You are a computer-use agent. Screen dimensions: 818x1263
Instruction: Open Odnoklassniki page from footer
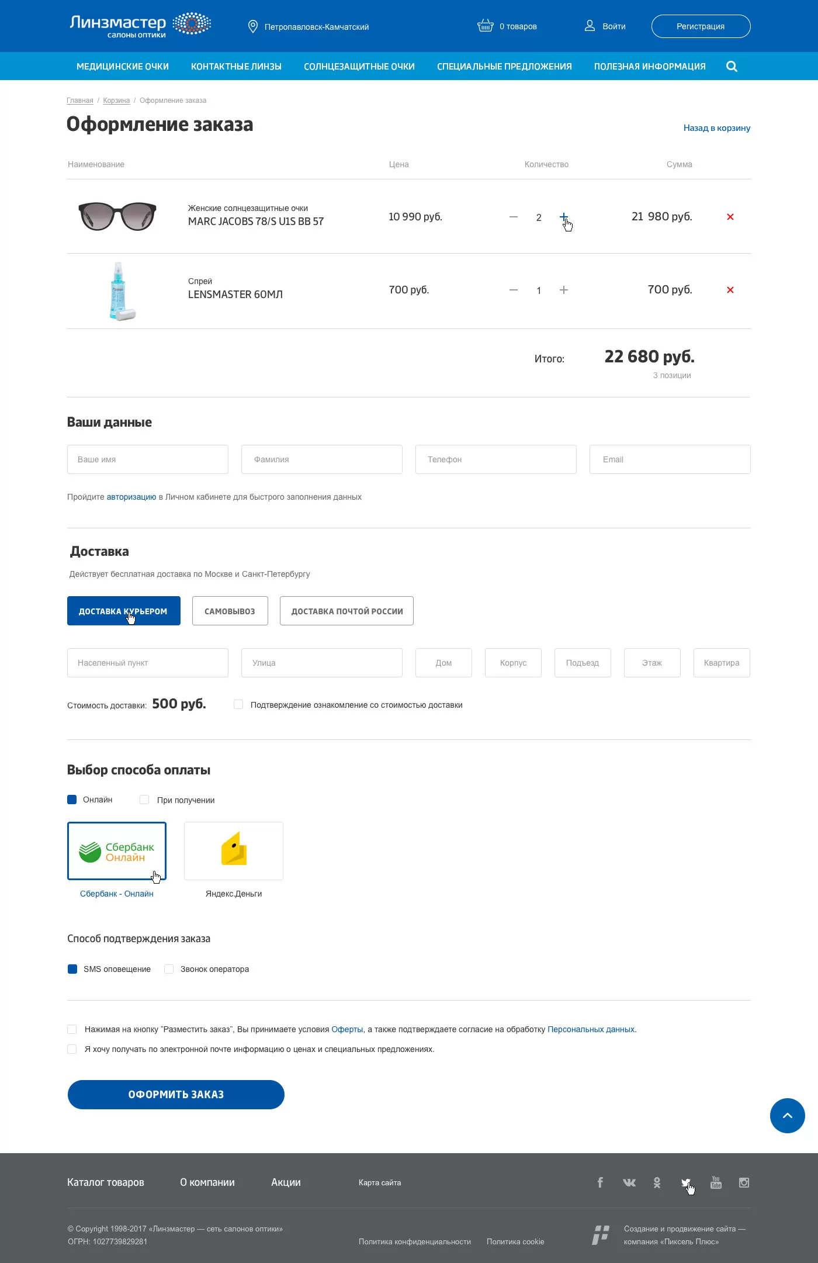[x=657, y=1182]
